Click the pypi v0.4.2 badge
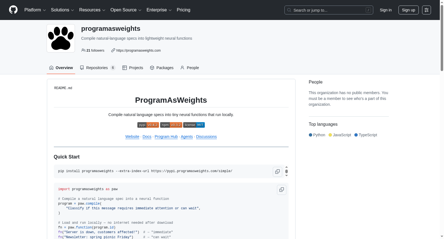The width and height of the screenshot is (444, 239). [148, 125]
